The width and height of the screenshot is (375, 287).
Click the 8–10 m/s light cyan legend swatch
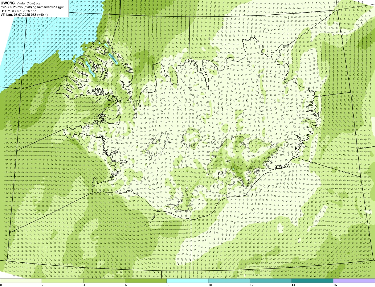click(187, 281)
